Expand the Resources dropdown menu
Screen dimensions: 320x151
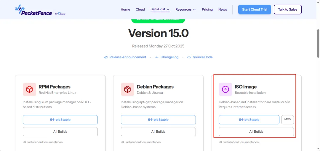(185, 9)
